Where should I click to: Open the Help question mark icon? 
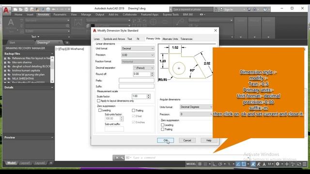tap(265, 9)
